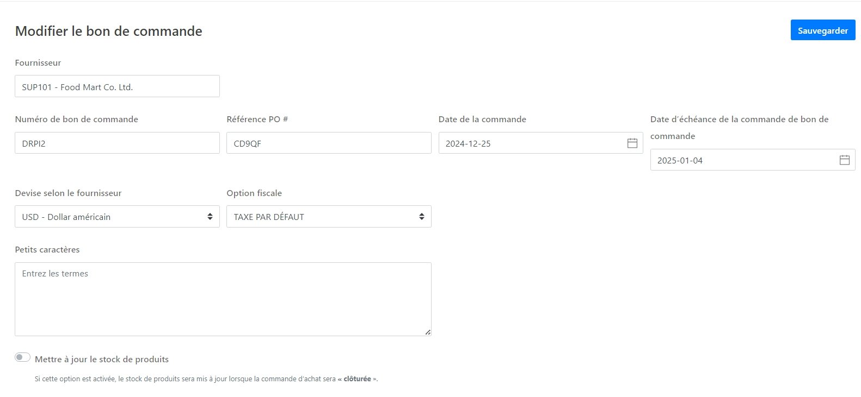Click the arrows icon on TAXE PAR DÉFAUT selector

coord(421,217)
